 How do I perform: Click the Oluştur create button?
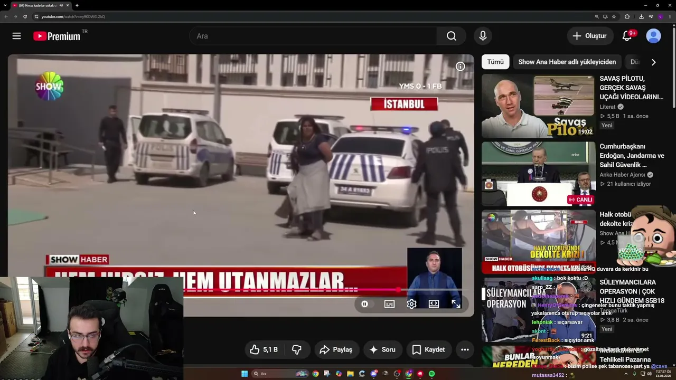(x=589, y=36)
